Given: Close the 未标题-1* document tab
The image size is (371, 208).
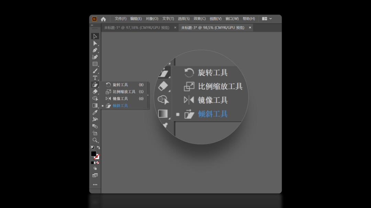Looking at the screenshot, I should point(175,28).
